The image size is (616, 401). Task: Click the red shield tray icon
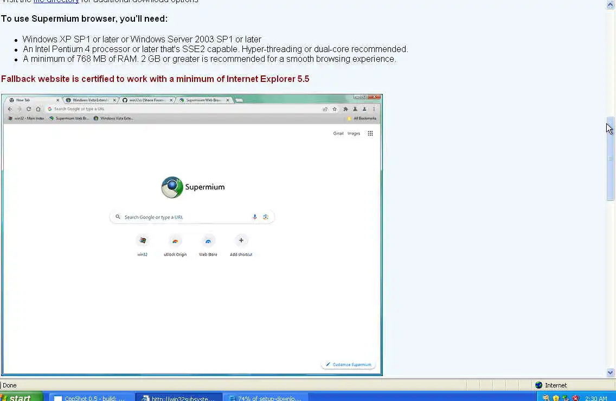click(575, 398)
